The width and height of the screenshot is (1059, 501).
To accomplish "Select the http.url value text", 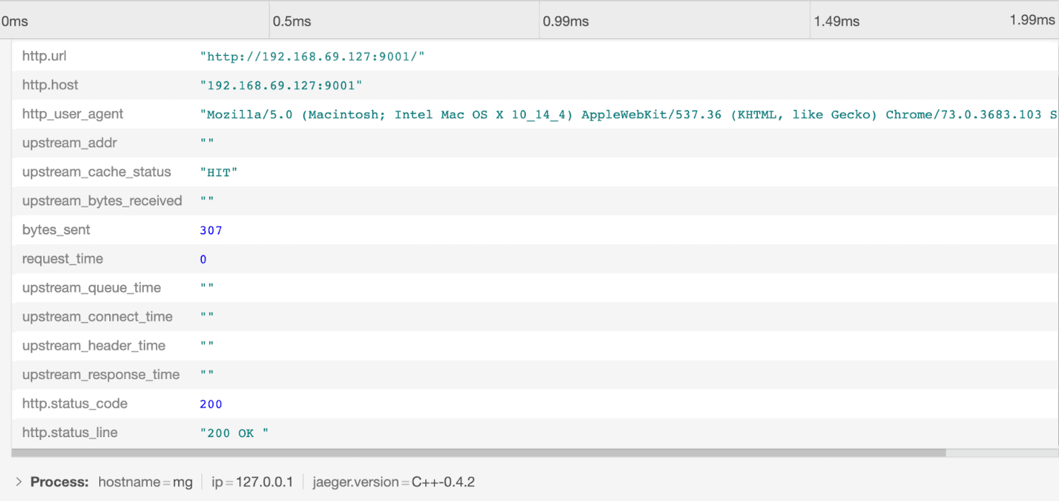I will [313, 56].
